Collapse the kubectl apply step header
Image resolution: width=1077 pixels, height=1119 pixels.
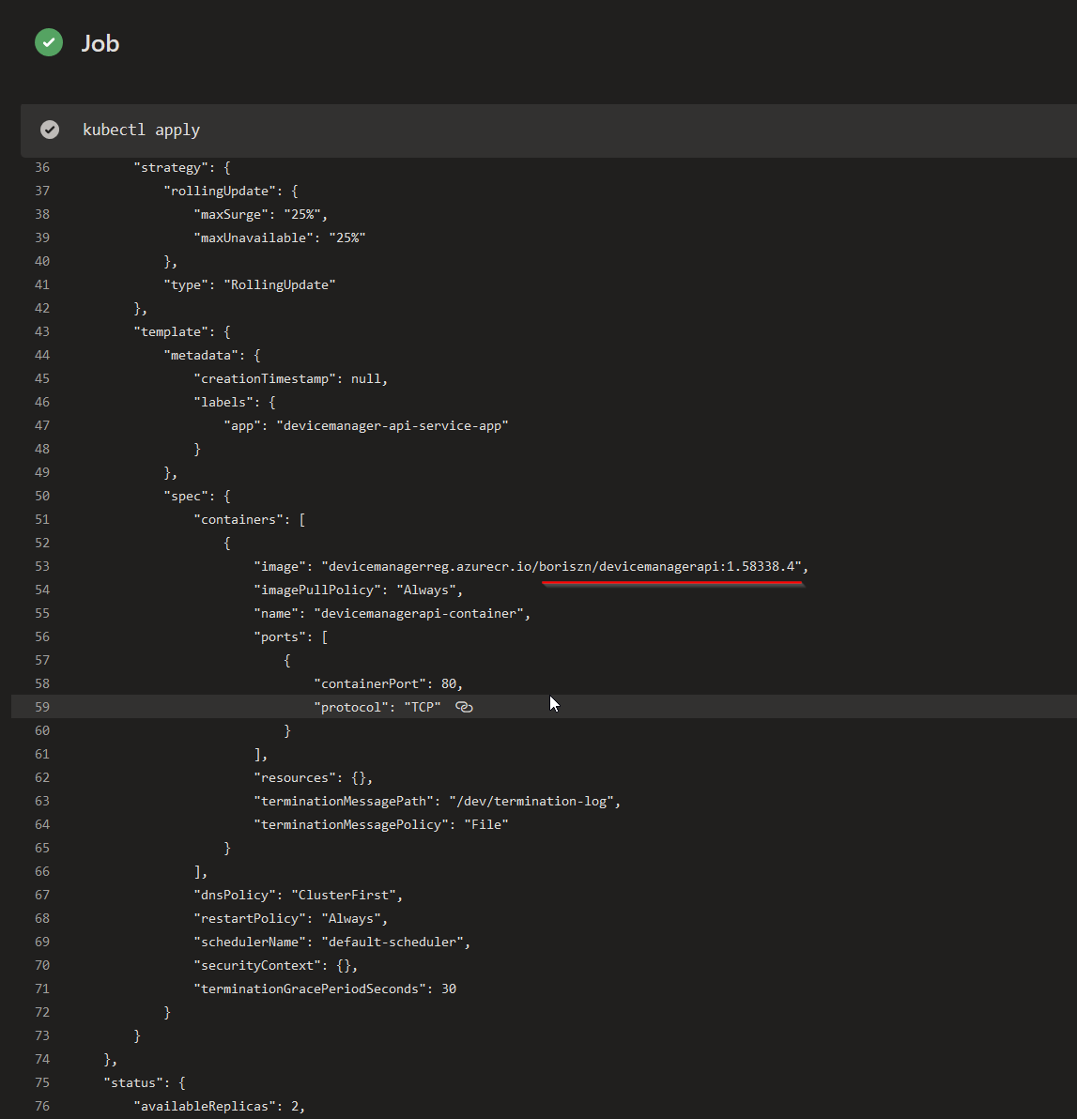coord(141,130)
